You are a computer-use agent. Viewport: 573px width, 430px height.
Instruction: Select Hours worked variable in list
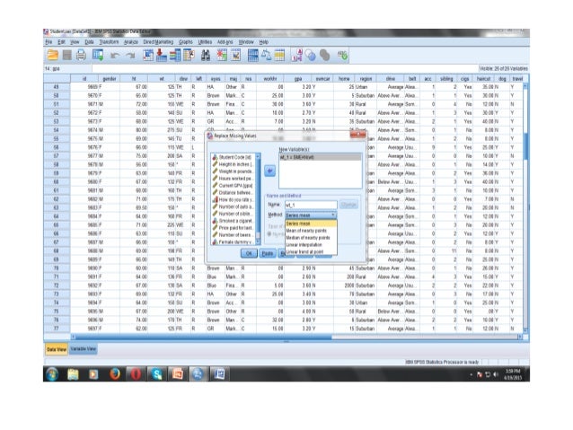234,179
